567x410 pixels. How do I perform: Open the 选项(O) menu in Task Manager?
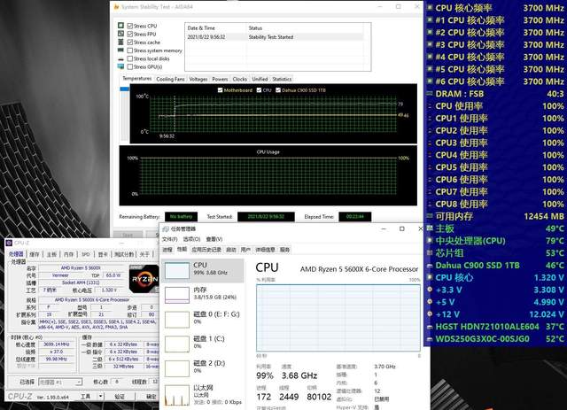click(191, 239)
